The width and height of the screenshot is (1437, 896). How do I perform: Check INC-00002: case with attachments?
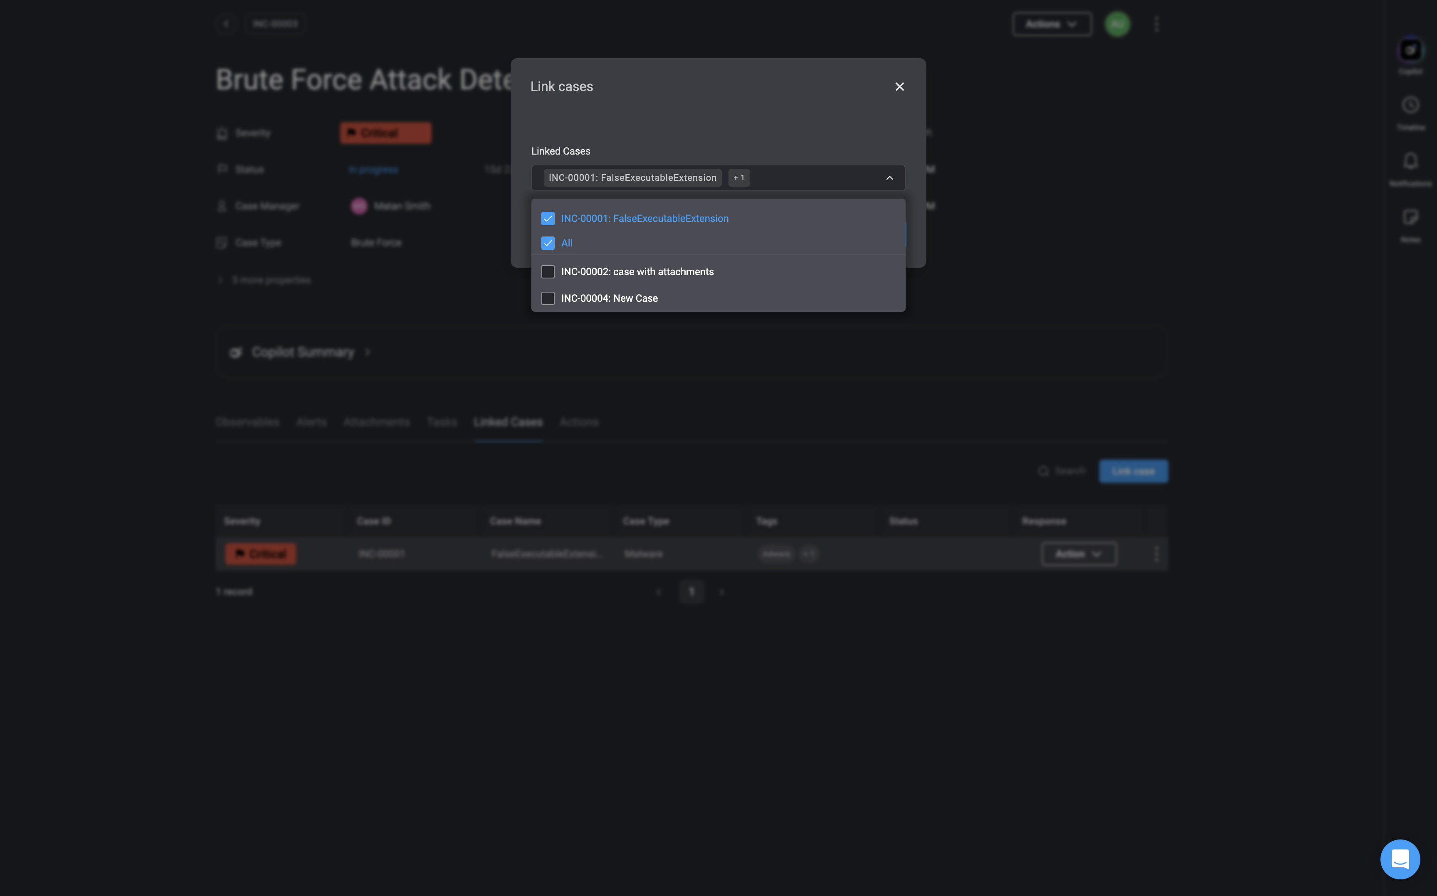click(x=548, y=271)
